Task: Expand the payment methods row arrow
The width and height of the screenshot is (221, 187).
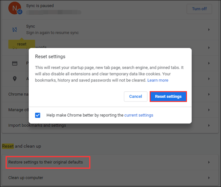Action: pyautogui.click(x=209, y=63)
